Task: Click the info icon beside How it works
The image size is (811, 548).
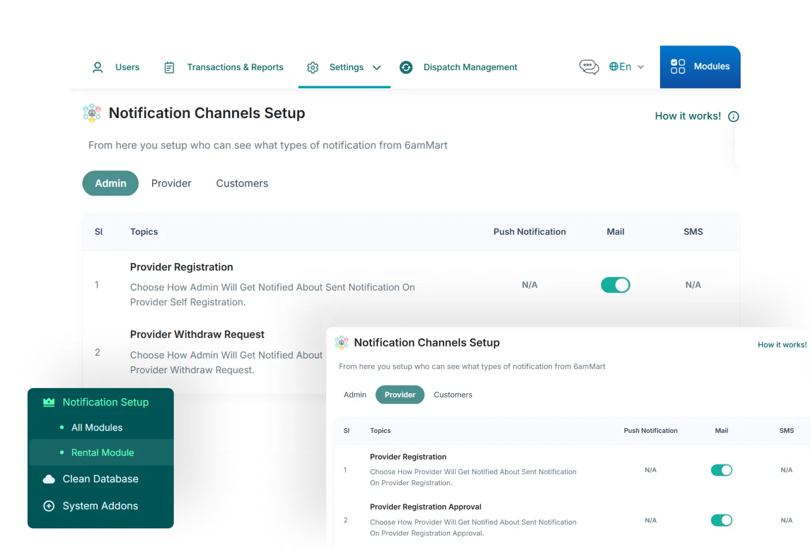Action: tap(733, 116)
